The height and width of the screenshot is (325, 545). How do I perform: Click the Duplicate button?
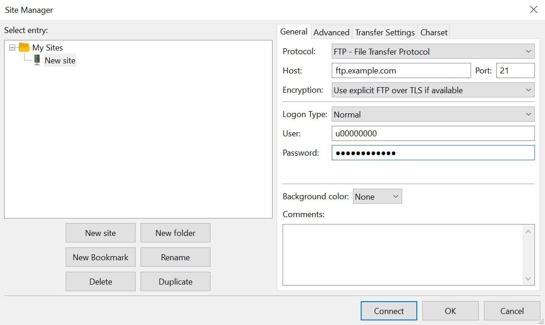[175, 281]
